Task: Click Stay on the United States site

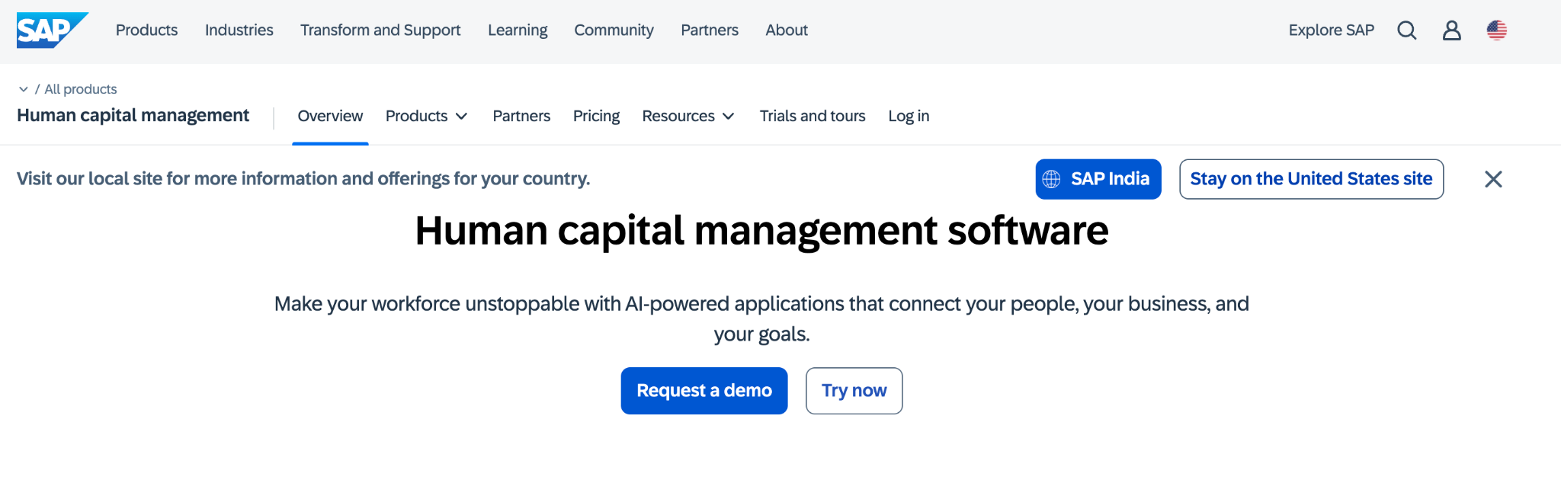Action: (x=1311, y=179)
